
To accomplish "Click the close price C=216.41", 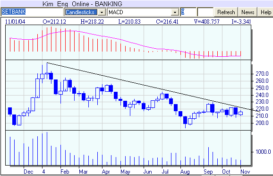I will click(x=167, y=22).
